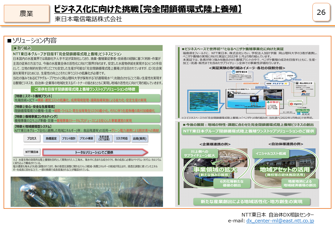The image size is (335, 232).
Task: Click the 実証実験の取り組みイメージ heading
Action: coord(247,68)
